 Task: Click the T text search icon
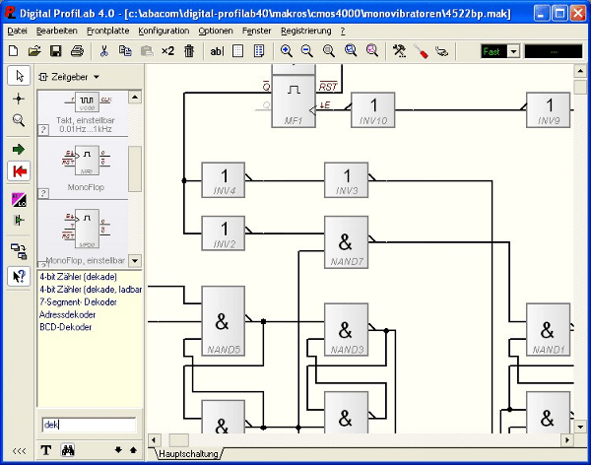[x=46, y=450]
